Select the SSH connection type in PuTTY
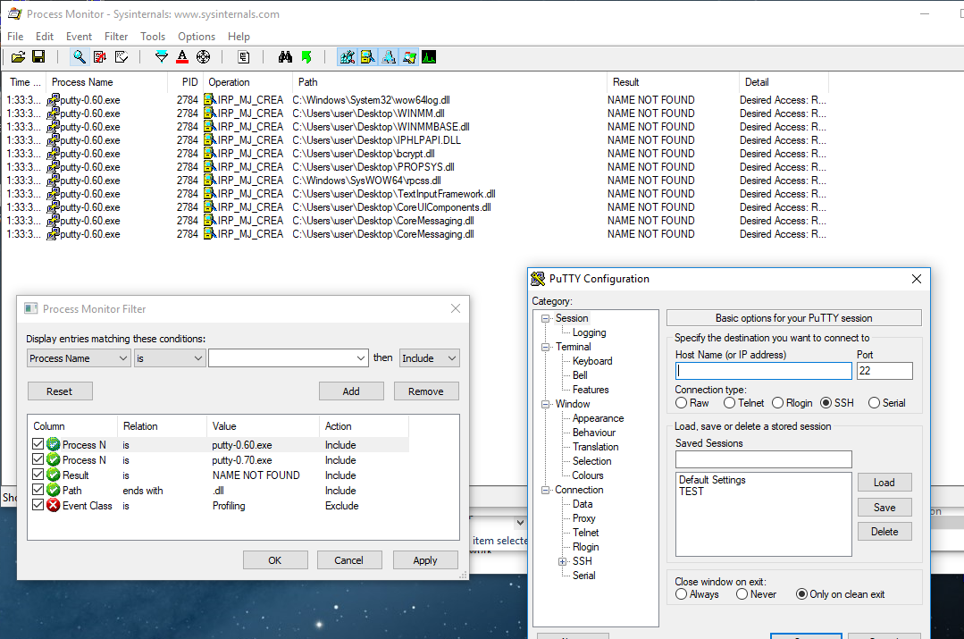The height and width of the screenshot is (639, 964). click(x=827, y=402)
